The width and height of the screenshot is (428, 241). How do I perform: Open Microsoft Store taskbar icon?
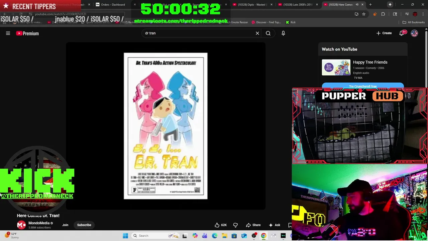coord(234,236)
